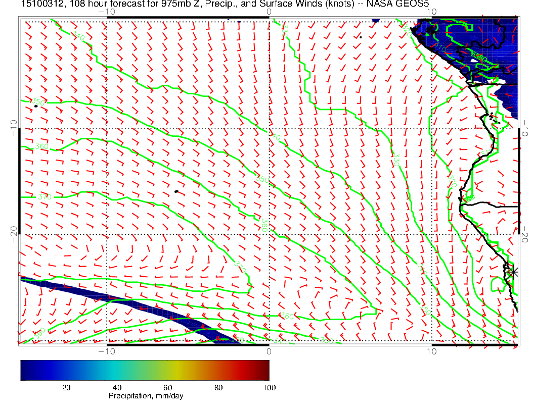534x412 pixels.
Task: Click the 330 contour label right of center
Action: click(396, 160)
